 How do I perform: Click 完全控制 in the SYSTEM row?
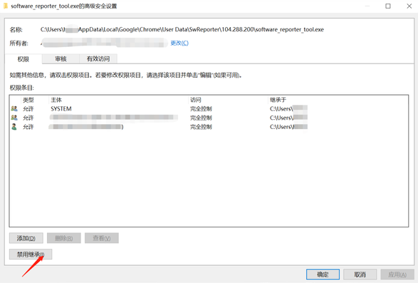coord(201,108)
